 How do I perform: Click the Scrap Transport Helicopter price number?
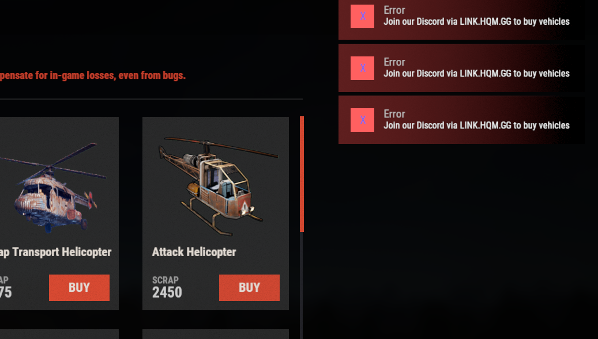pos(6,292)
